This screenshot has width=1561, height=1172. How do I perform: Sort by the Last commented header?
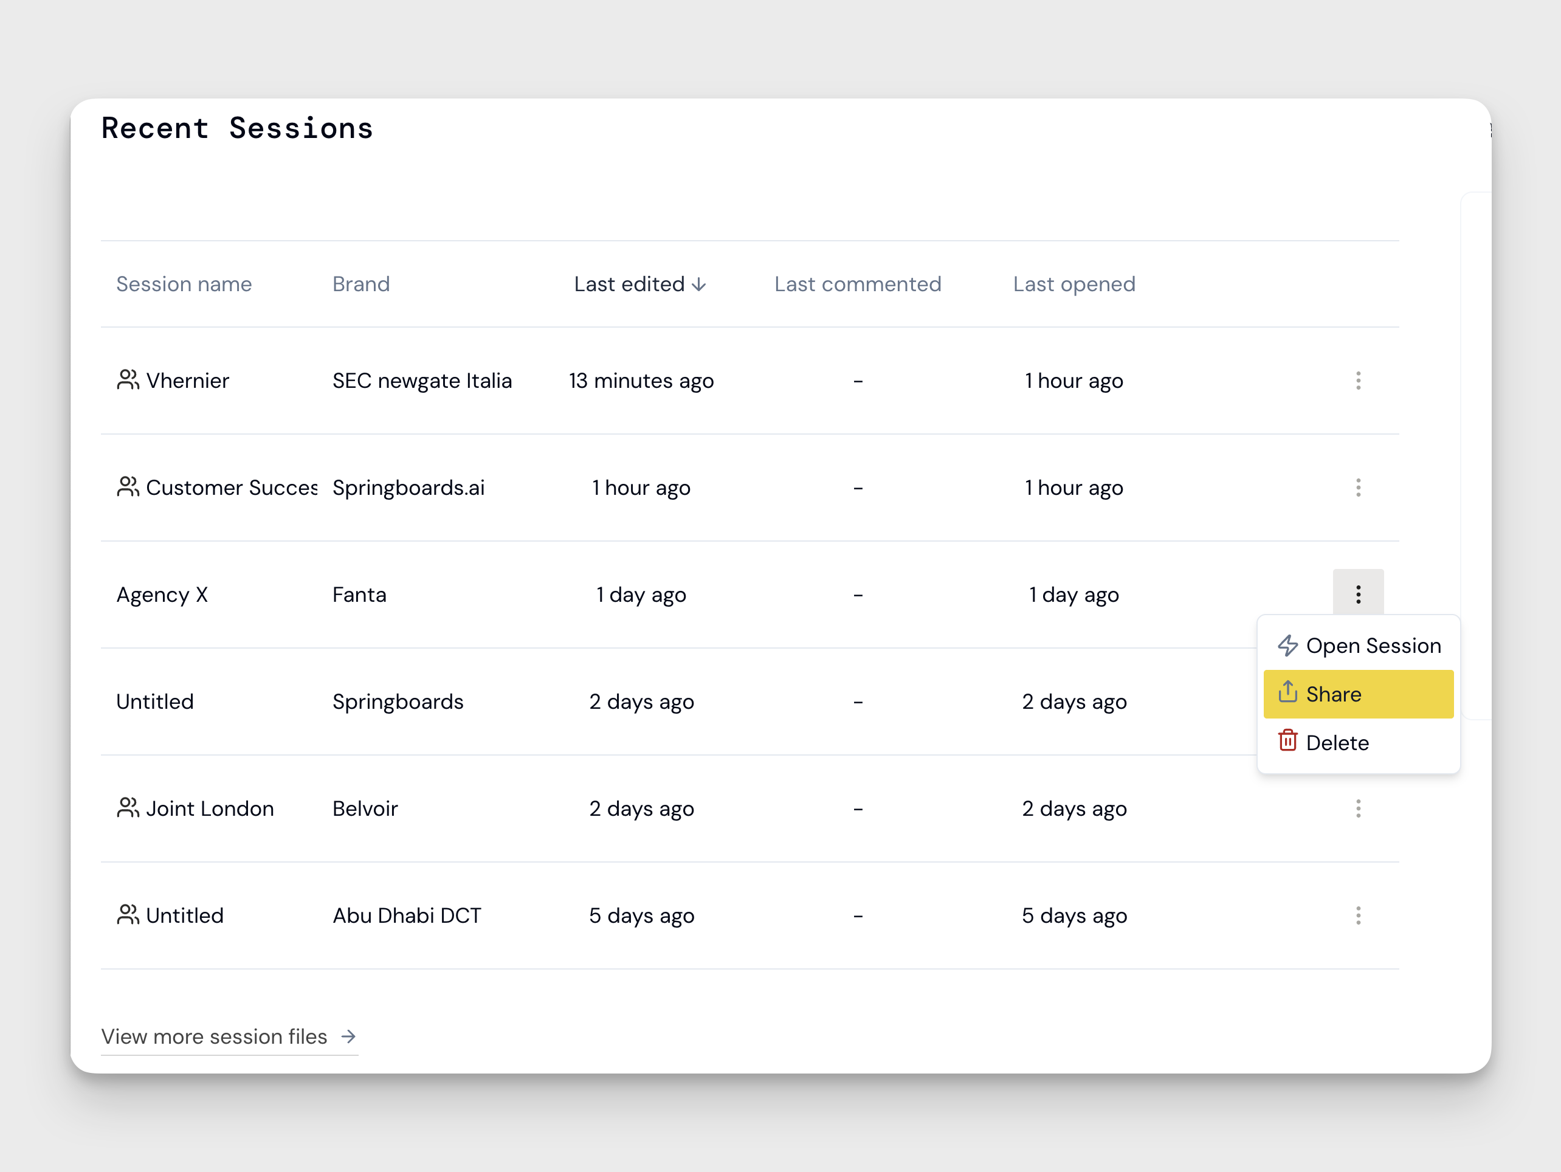[x=858, y=284]
